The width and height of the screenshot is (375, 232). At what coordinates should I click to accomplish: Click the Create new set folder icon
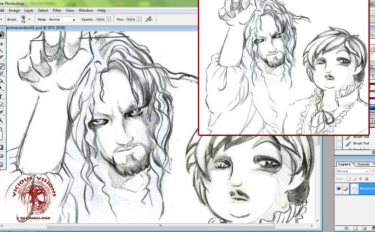point(364,228)
